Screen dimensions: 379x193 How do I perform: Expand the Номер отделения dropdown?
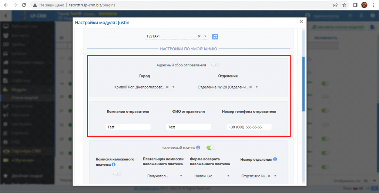(275, 176)
